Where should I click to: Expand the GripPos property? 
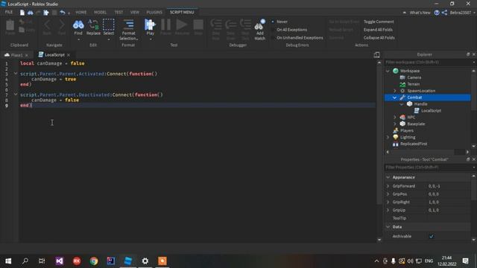pyautogui.click(x=388, y=194)
